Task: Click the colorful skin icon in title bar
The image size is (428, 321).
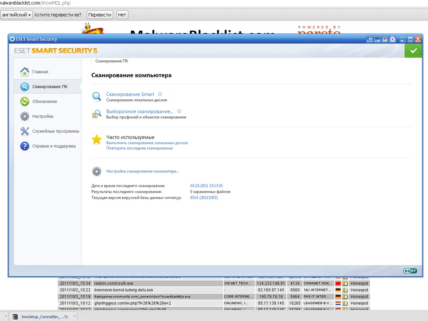Action: (x=385, y=39)
